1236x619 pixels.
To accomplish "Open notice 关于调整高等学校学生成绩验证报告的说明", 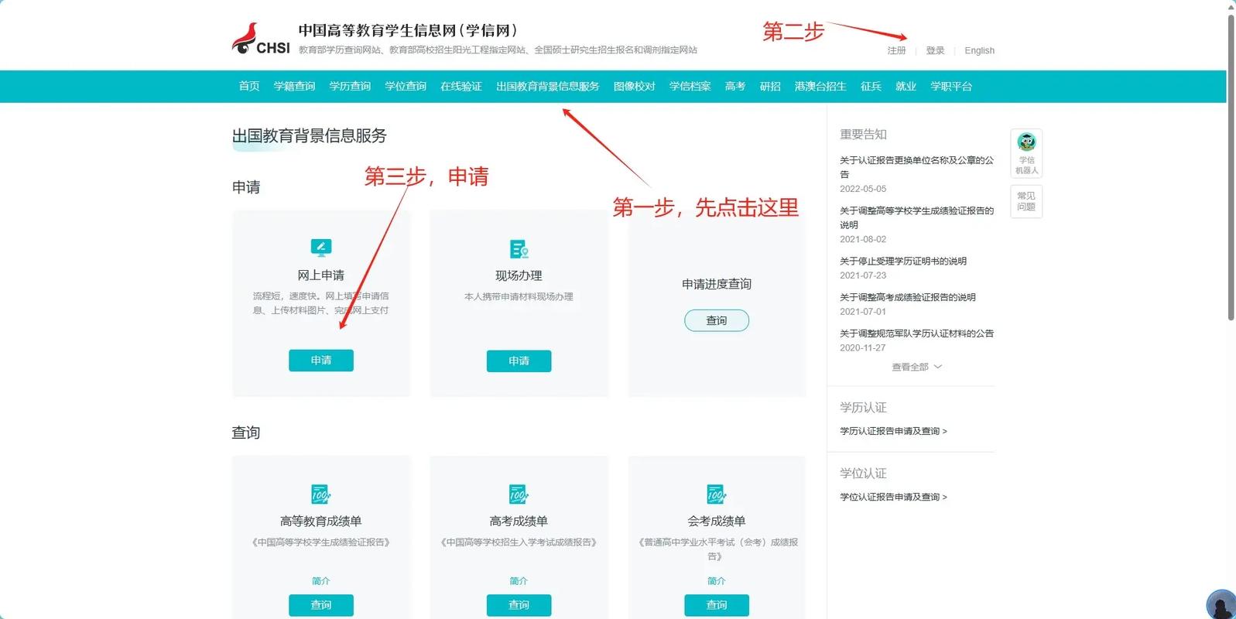I will pos(917,217).
